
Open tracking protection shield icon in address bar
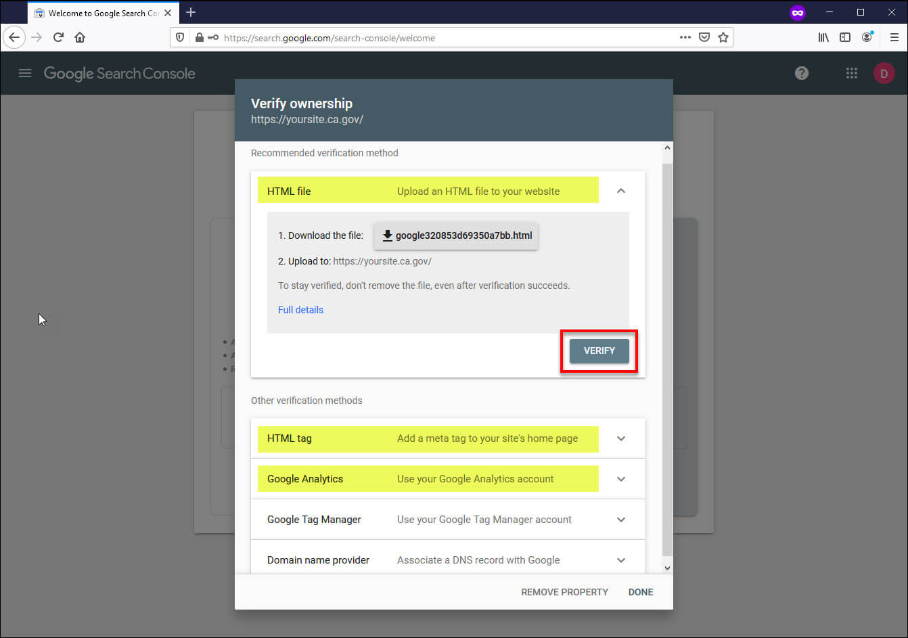(x=180, y=38)
